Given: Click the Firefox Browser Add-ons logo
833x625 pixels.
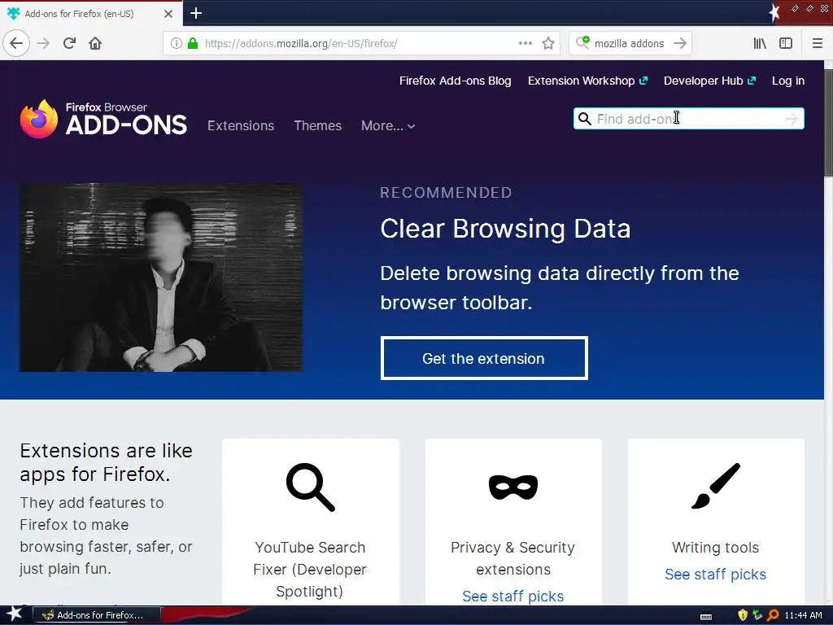Looking at the screenshot, I should pyautogui.click(x=103, y=119).
